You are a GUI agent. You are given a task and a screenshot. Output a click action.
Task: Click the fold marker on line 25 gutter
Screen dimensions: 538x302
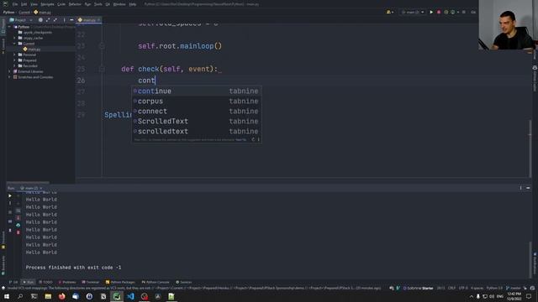(102, 69)
